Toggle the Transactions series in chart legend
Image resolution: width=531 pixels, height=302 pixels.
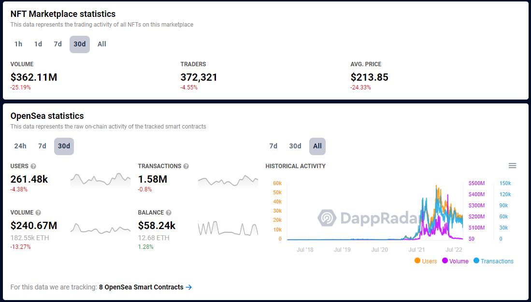(493, 261)
